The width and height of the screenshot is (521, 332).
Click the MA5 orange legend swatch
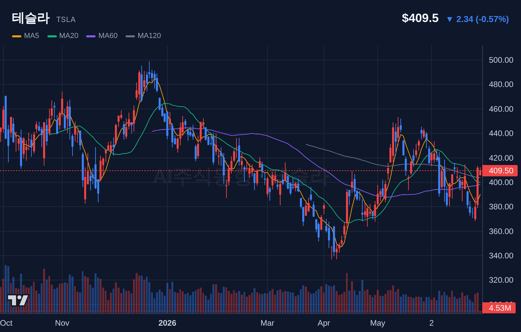[x=17, y=36]
